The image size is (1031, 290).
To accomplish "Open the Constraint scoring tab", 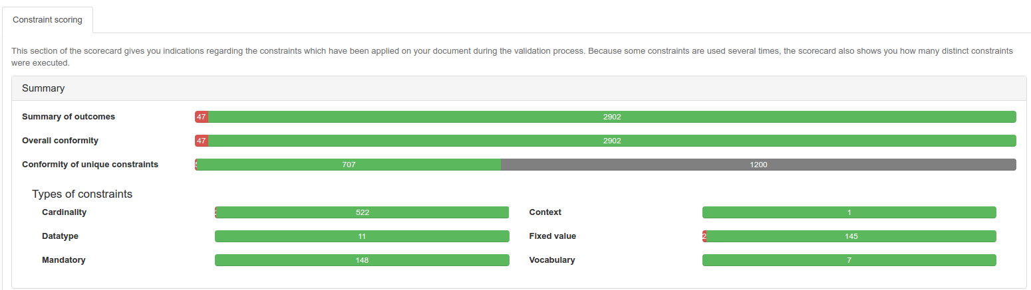I will (47, 20).
